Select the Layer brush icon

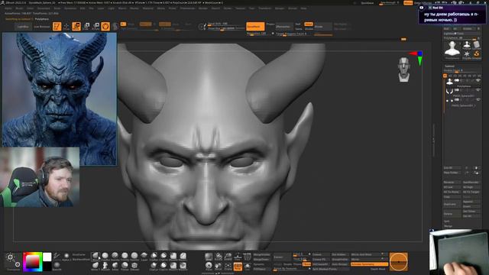tap(144, 256)
